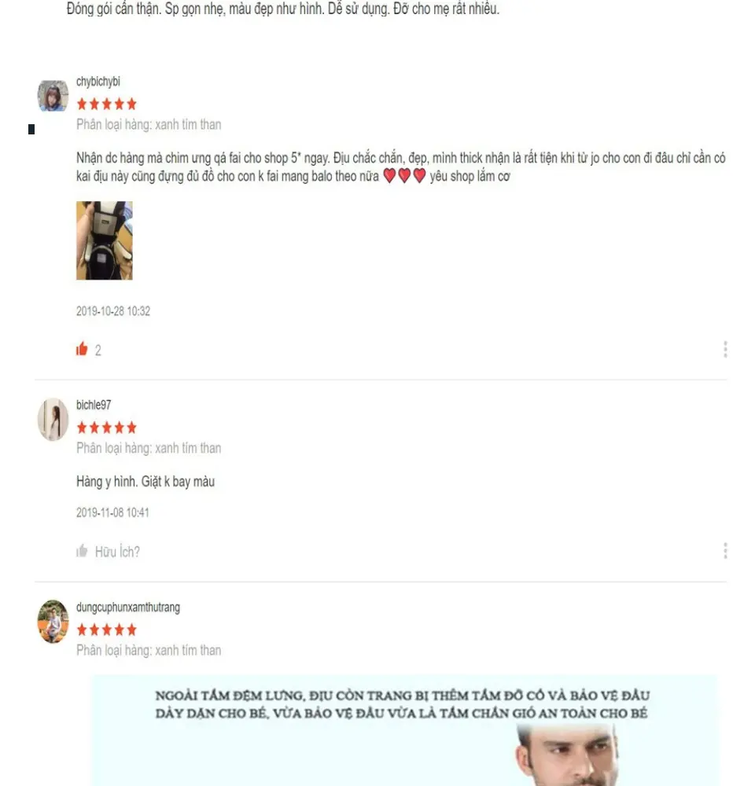Image resolution: width=755 pixels, height=786 pixels.
Task: Click the username bichle97
Action: [x=94, y=405]
